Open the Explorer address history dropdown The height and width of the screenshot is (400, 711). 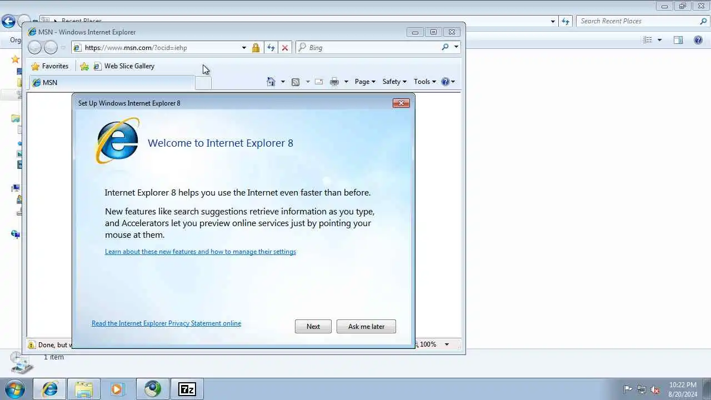[x=553, y=21]
